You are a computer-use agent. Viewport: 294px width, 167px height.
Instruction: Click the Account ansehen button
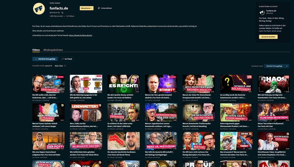click(x=268, y=37)
